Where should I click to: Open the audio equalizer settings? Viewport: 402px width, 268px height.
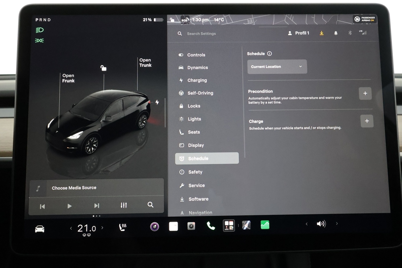click(124, 205)
